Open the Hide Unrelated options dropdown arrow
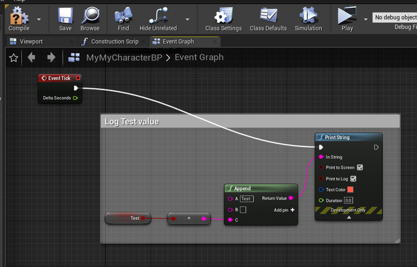Viewport: 417px width, 267px height. (x=187, y=19)
